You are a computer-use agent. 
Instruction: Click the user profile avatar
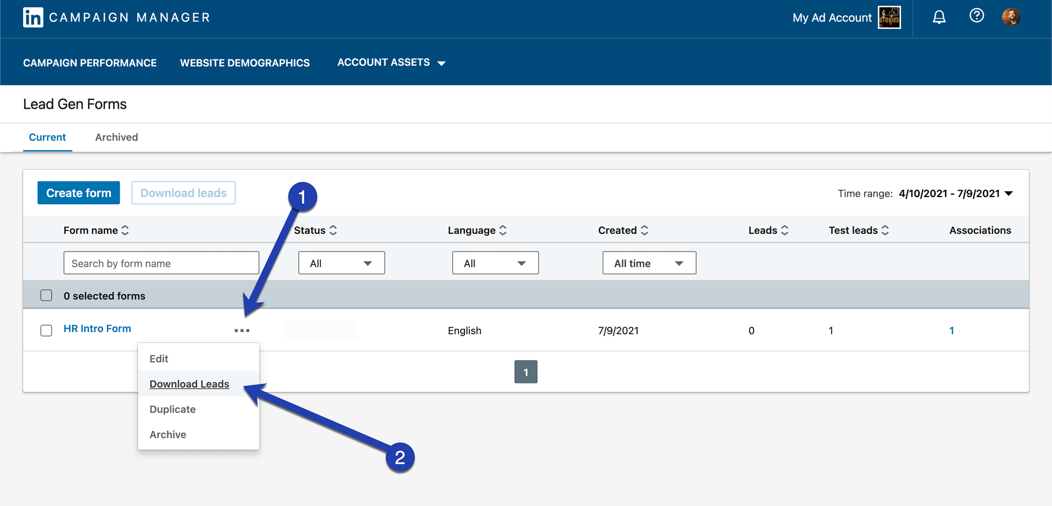click(1010, 17)
